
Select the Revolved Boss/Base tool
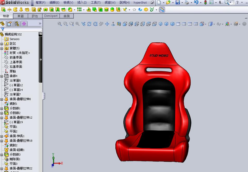(9, 9)
